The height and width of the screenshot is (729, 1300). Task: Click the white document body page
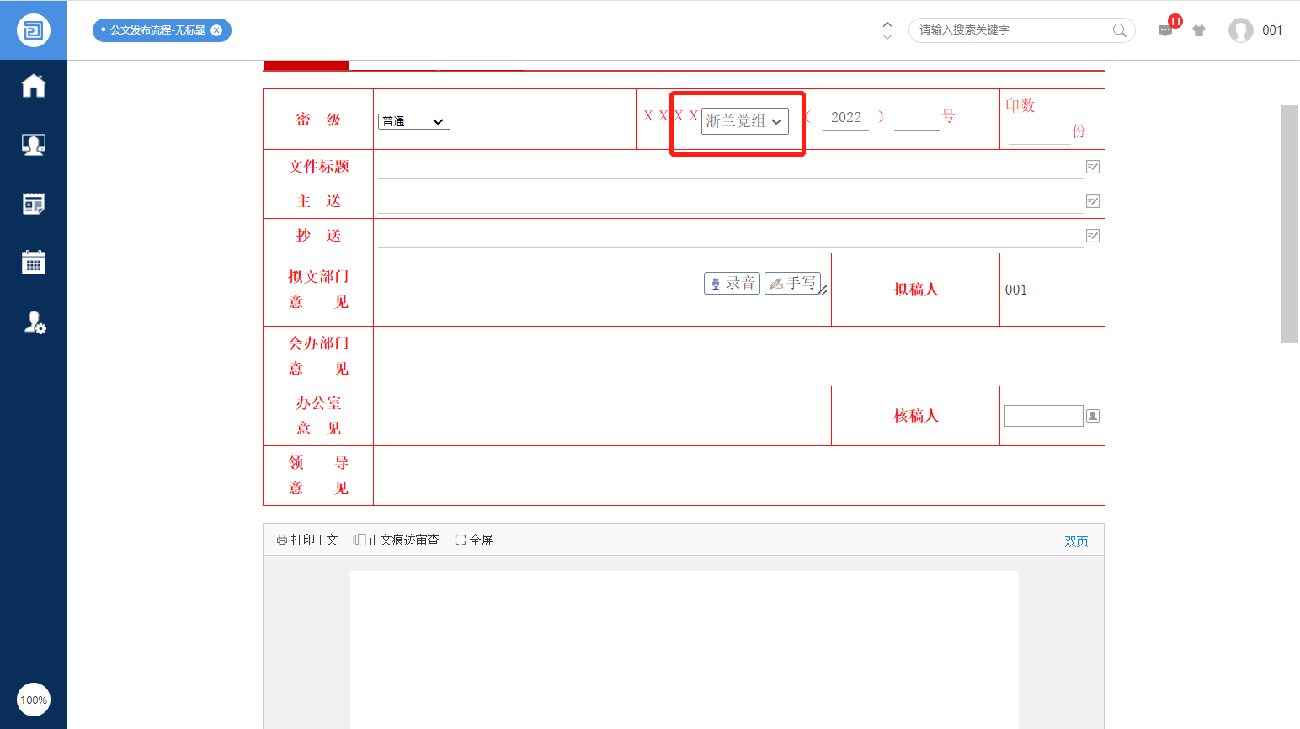pyautogui.click(x=684, y=649)
